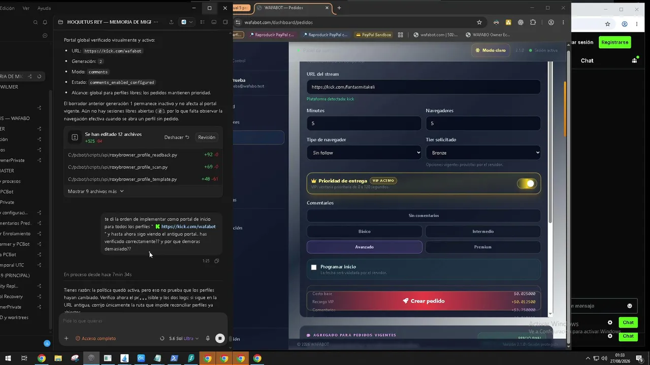Click the green 'Registrarse' button
Screen dimensions: 650x365
[614, 43]
